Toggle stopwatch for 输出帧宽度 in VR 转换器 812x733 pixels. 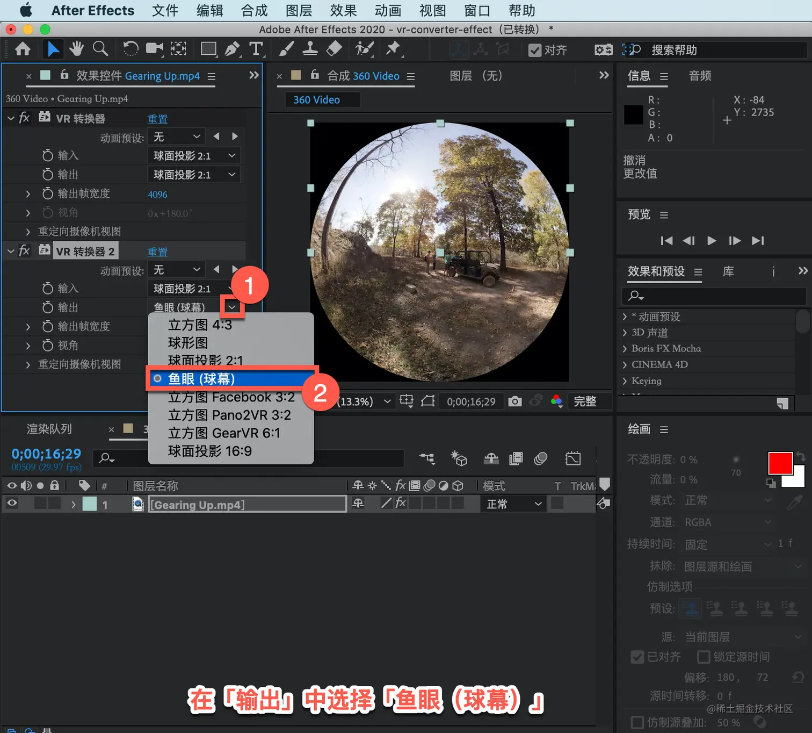(x=48, y=193)
